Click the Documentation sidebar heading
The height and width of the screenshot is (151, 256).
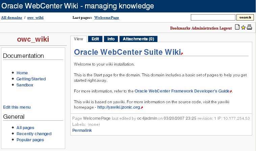pos(23,56)
